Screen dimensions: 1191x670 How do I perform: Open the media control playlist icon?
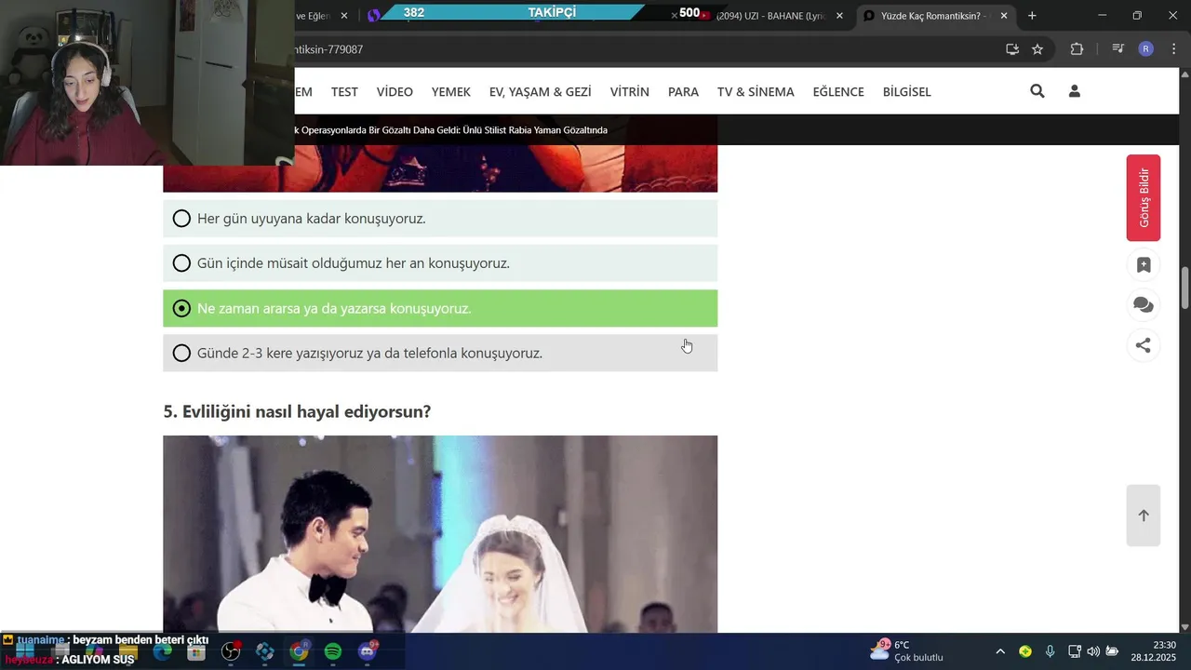[x=1118, y=49]
